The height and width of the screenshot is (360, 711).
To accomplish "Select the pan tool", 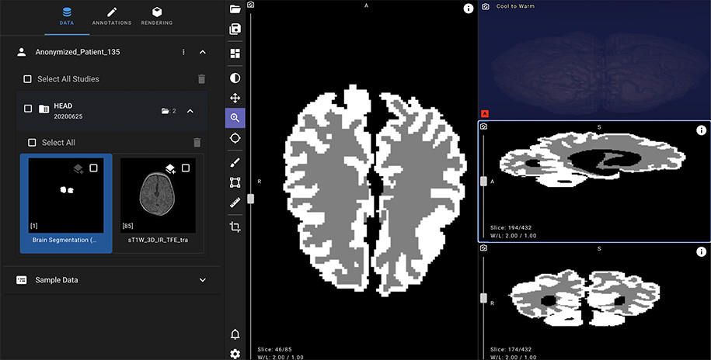I will tap(235, 99).
